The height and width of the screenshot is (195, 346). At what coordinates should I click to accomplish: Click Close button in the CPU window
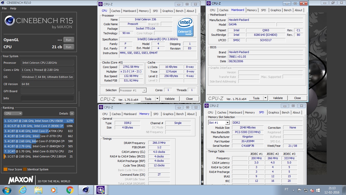coord(189,99)
